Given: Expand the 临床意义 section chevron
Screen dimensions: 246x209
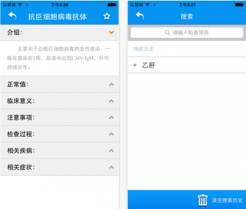Looking at the screenshot, I should click(111, 101).
